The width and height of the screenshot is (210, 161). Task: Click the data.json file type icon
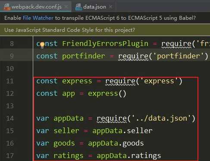pos(78,7)
